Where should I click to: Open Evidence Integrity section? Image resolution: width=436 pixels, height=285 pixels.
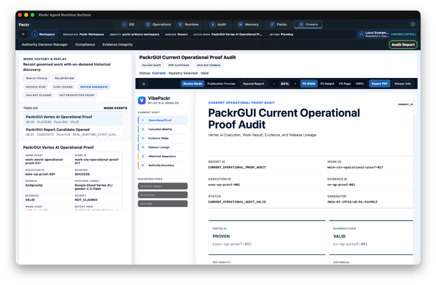pyautogui.click(x=118, y=45)
